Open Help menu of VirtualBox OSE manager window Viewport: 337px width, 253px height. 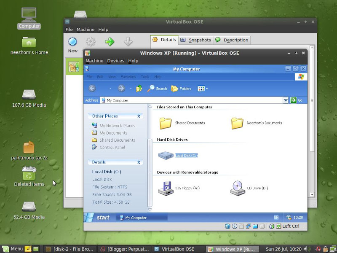103,30
